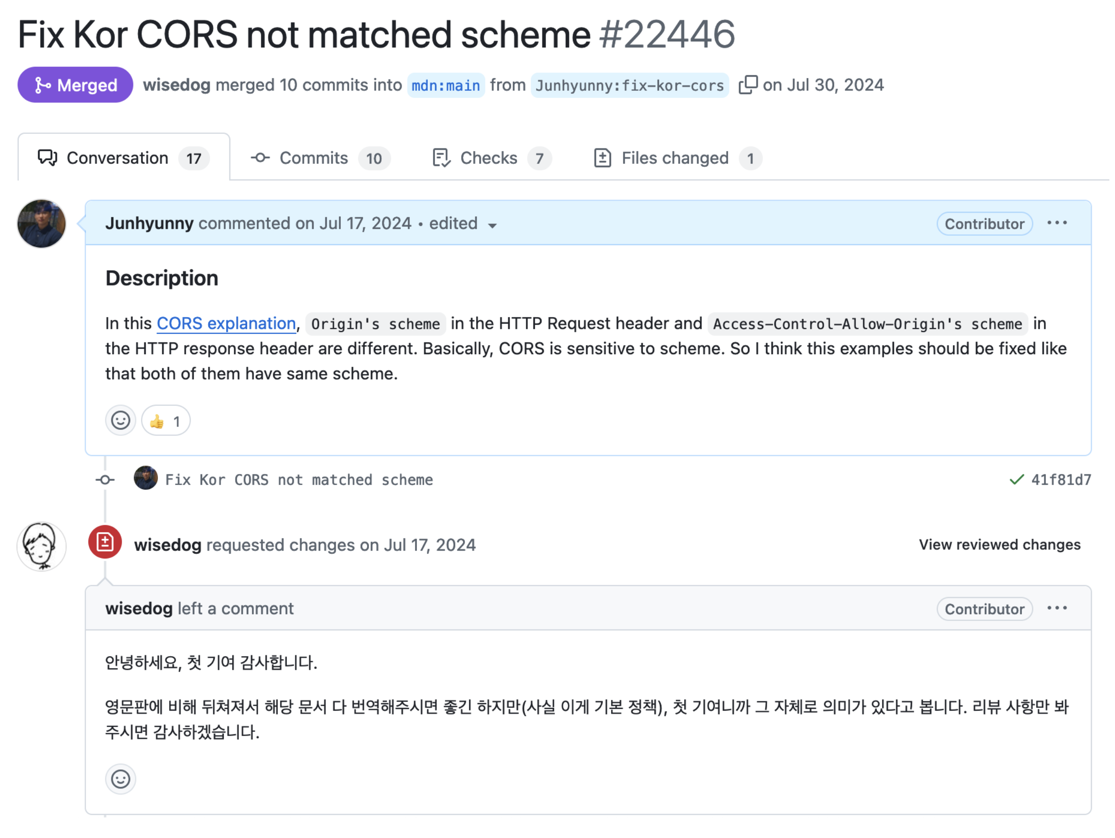Open commit 41f81d7
The width and height of the screenshot is (1115, 838).
[1061, 480]
